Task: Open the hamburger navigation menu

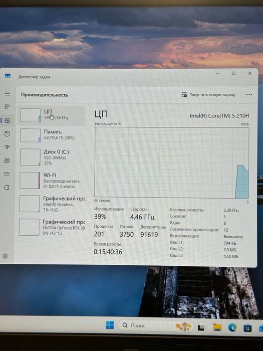Action: coord(8,94)
